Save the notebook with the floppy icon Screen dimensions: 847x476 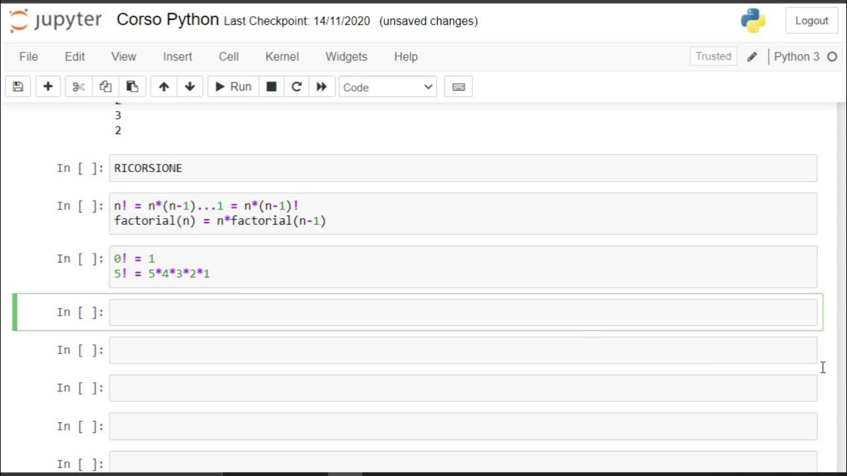18,87
